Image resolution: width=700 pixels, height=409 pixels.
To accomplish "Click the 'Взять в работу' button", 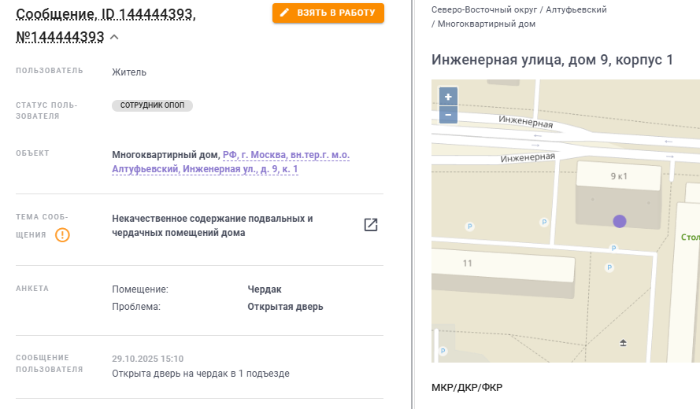I will click(x=328, y=13).
